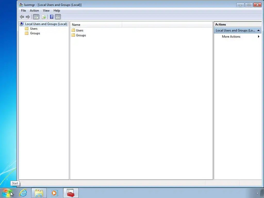The width and height of the screenshot is (264, 198).
Task: Toggle the Show/Hide Action Pane icon
Action: (58, 17)
